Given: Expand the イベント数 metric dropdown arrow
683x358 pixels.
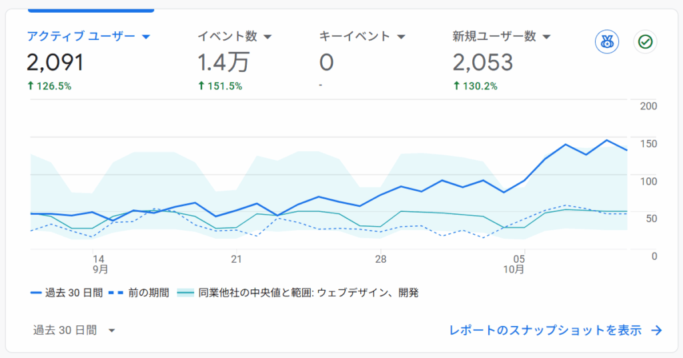Looking at the screenshot, I should (x=267, y=37).
